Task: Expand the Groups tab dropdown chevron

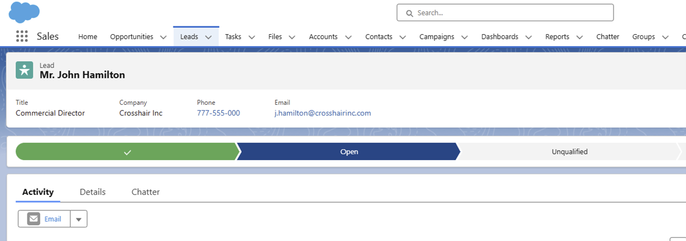Action: point(665,37)
